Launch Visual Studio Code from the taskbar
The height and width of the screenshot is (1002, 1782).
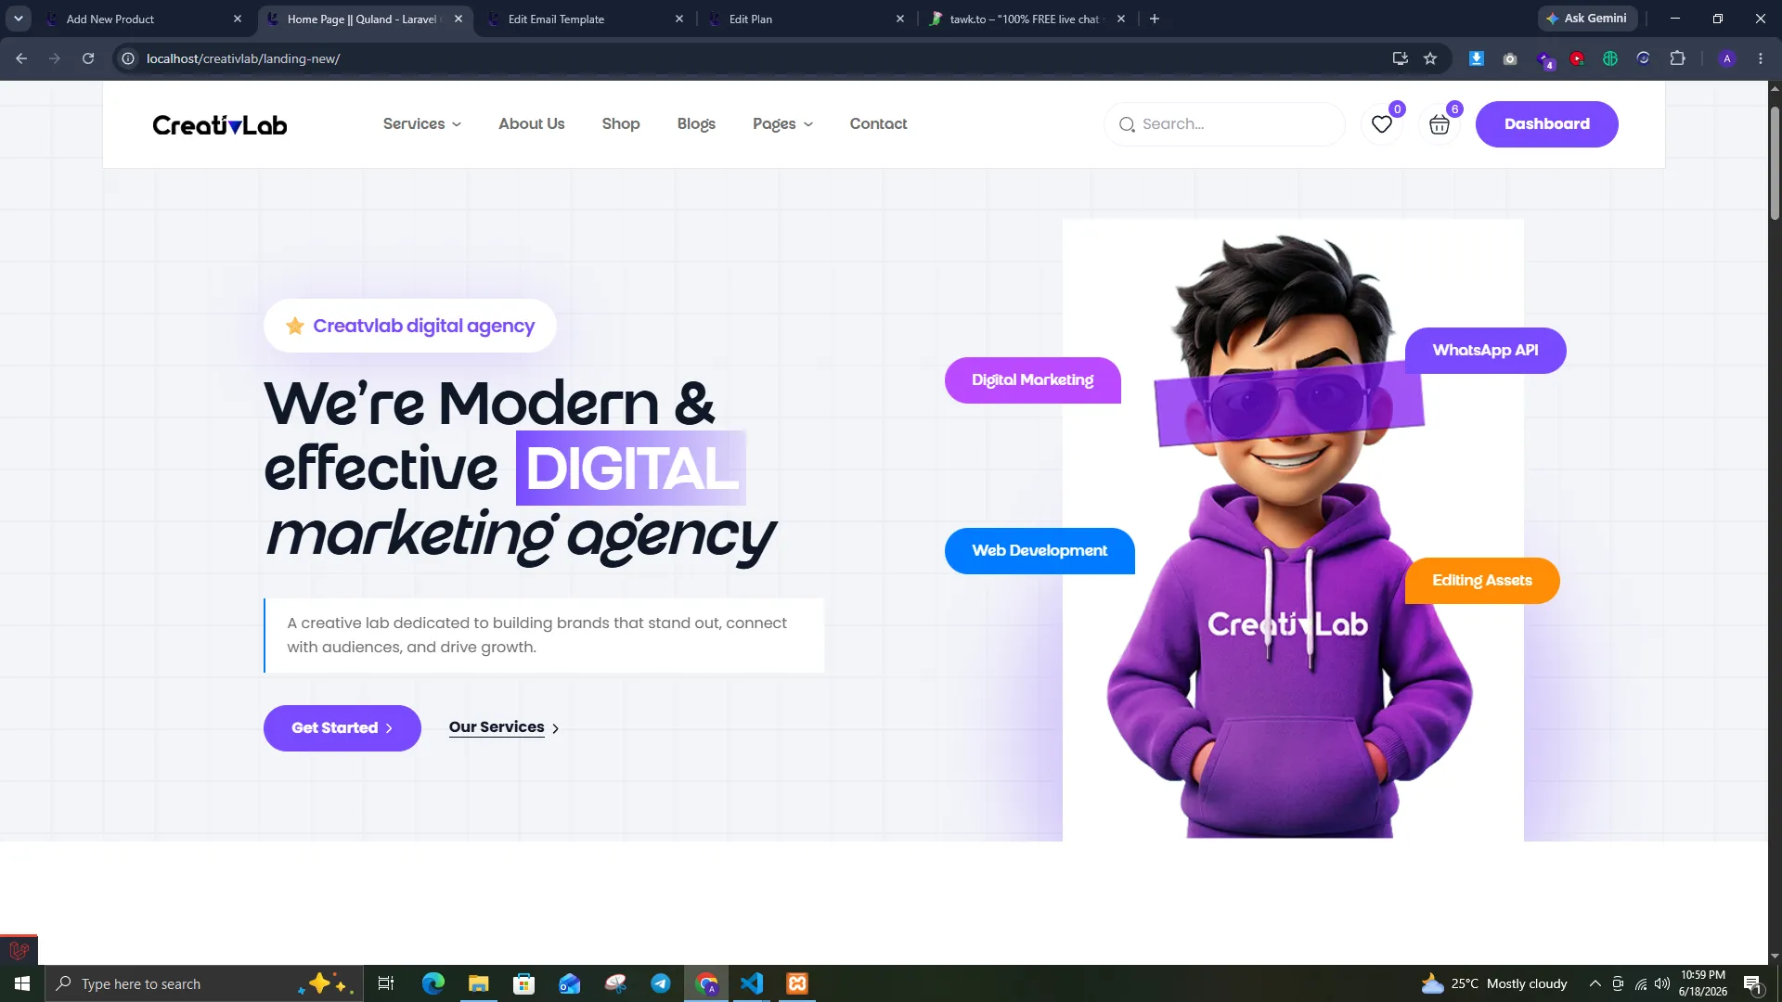click(752, 983)
